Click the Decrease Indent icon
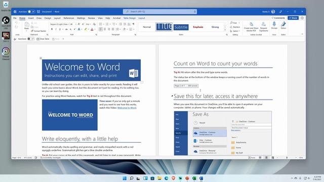This screenshot has width=324, height=182. point(120,24)
